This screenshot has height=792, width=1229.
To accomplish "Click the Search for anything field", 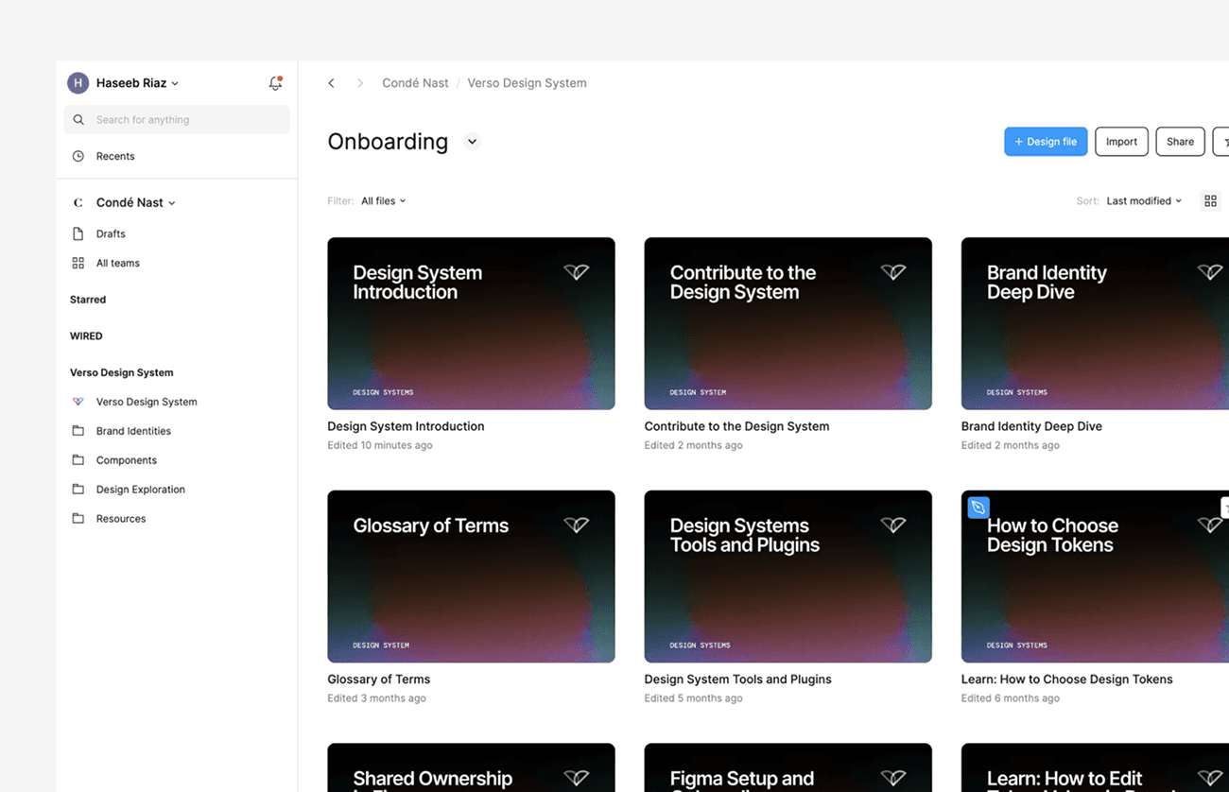I will pyautogui.click(x=177, y=120).
